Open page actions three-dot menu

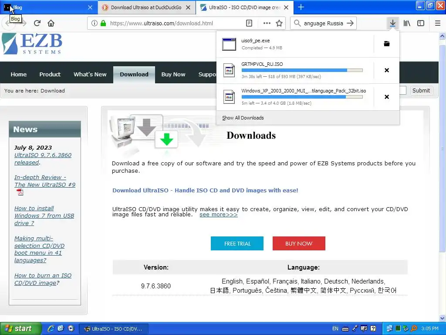(x=267, y=24)
